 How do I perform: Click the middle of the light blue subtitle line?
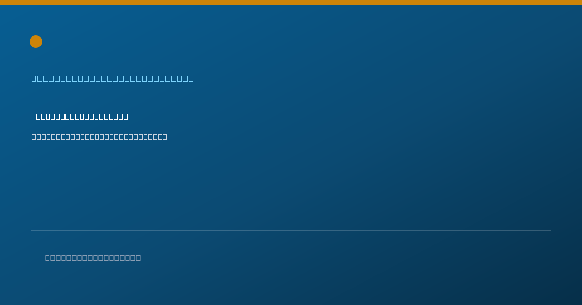coord(113,79)
